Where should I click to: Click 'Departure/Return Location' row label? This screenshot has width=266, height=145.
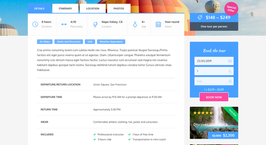point(60,84)
